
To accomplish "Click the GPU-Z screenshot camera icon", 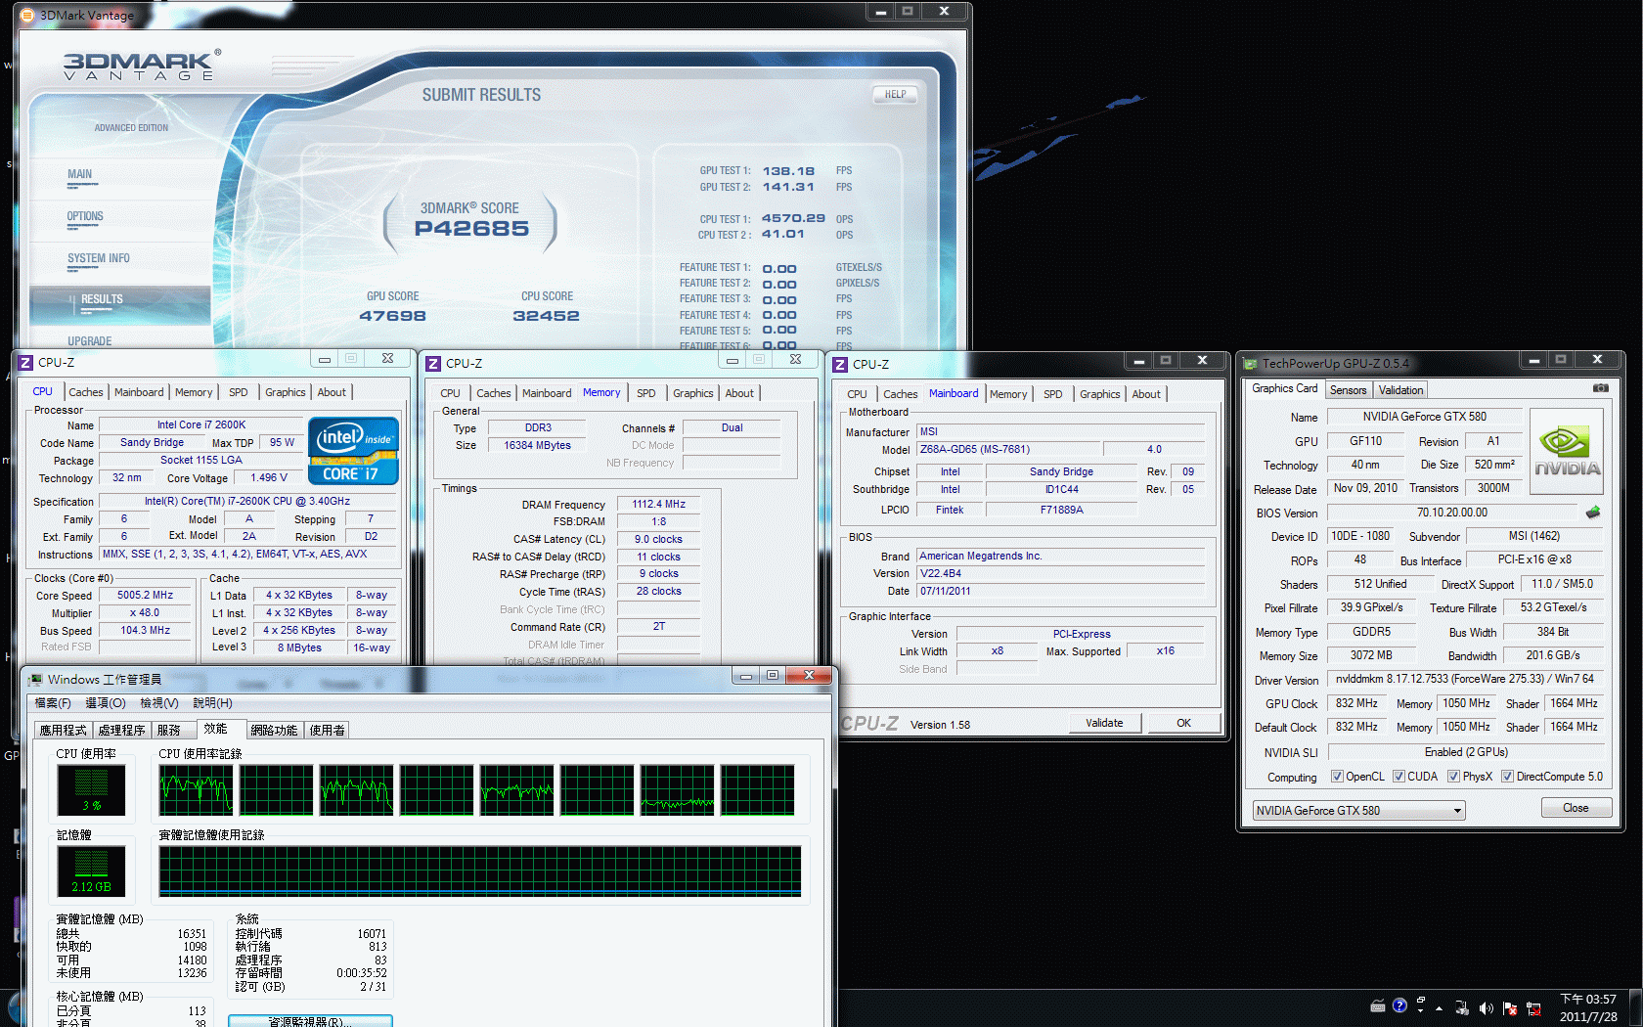I will 1600,388.
